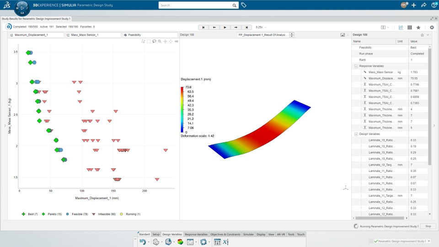Click the Study Results window tab
Image resolution: width=439 pixels, height=247 pixels.
(36, 19)
